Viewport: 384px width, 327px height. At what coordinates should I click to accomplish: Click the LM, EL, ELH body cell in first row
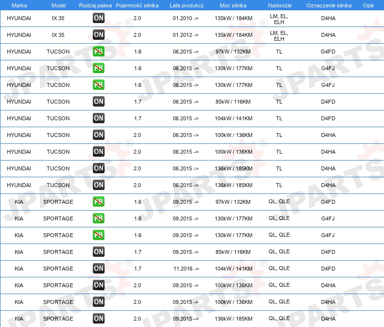(x=279, y=19)
